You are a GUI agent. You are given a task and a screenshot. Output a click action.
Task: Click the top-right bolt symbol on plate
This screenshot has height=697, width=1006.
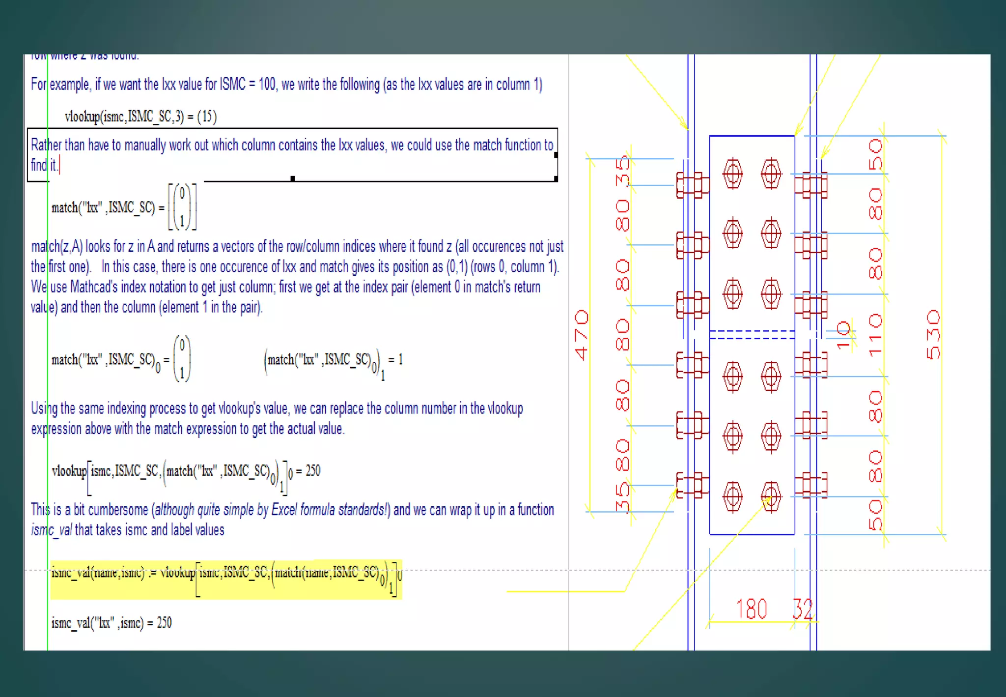771,173
